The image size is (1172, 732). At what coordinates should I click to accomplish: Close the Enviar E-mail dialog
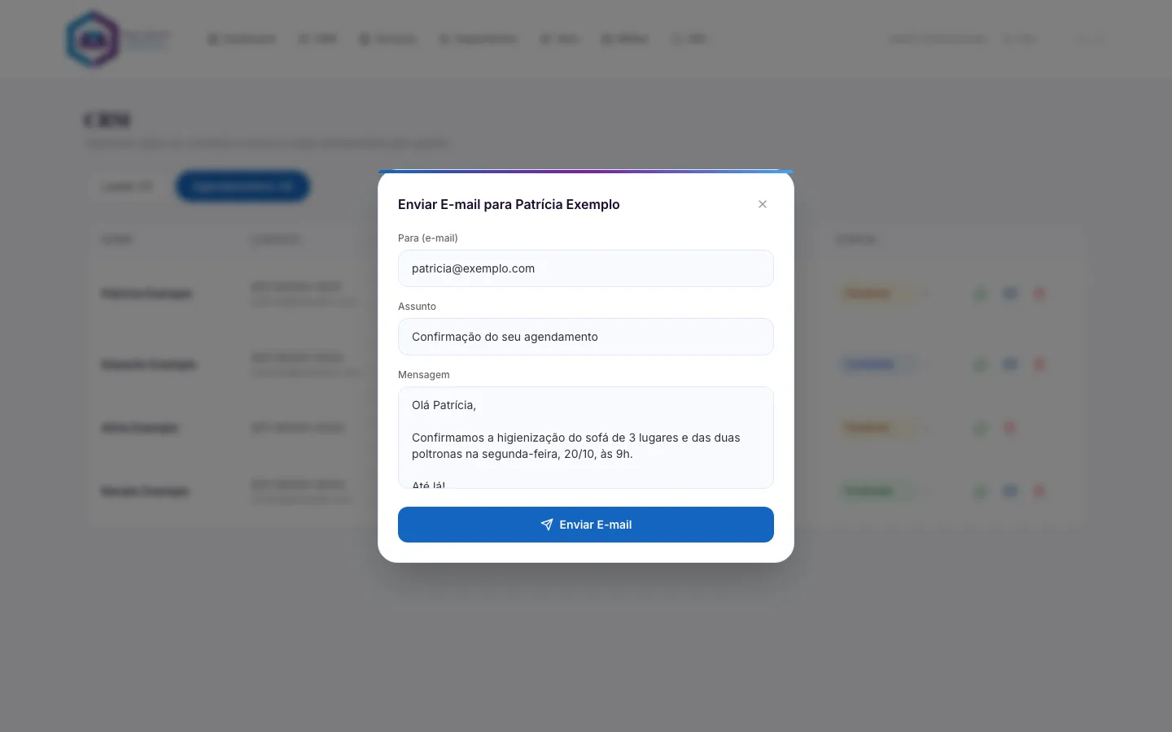[x=763, y=204]
